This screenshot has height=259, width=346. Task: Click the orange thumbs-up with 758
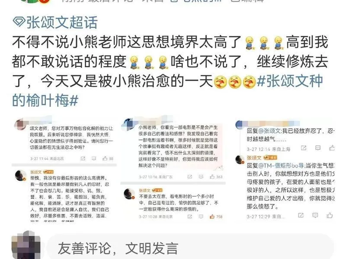pyautogui.click(x=212, y=217)
